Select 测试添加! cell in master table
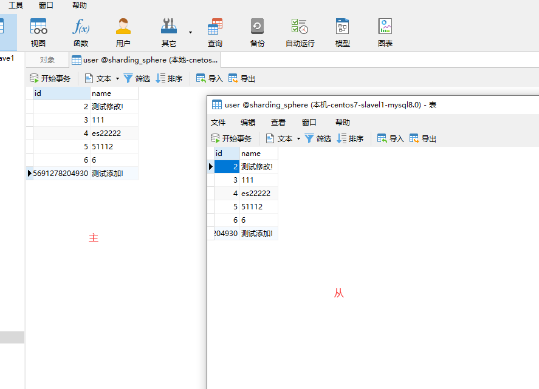 click(x=114, y=174)
